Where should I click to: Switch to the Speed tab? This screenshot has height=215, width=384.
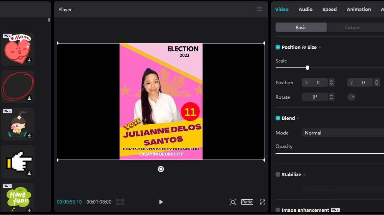(329, 9)
